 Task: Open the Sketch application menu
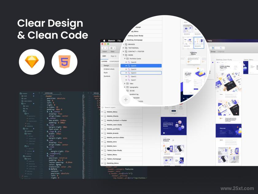111,41
